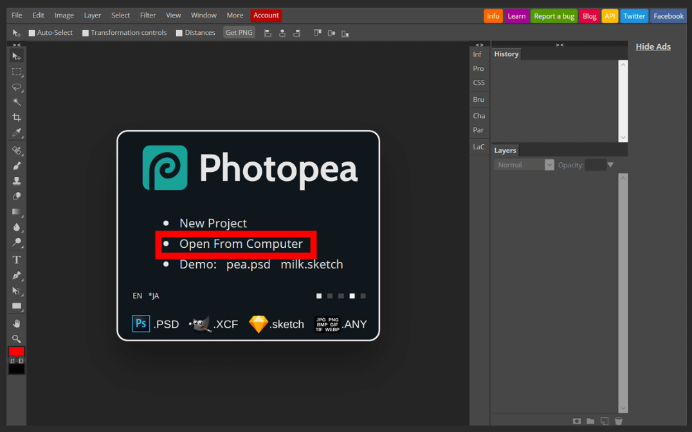Delete layer using the trash icon
Viewport: 692px width, 432px height.
(x=619, y=420)
